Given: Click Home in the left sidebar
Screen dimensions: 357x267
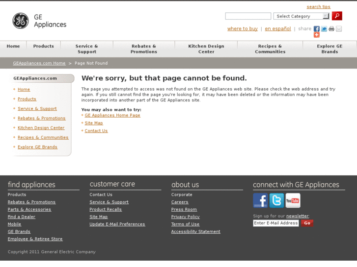Looking at the screenshot, I should coord(24,90).
